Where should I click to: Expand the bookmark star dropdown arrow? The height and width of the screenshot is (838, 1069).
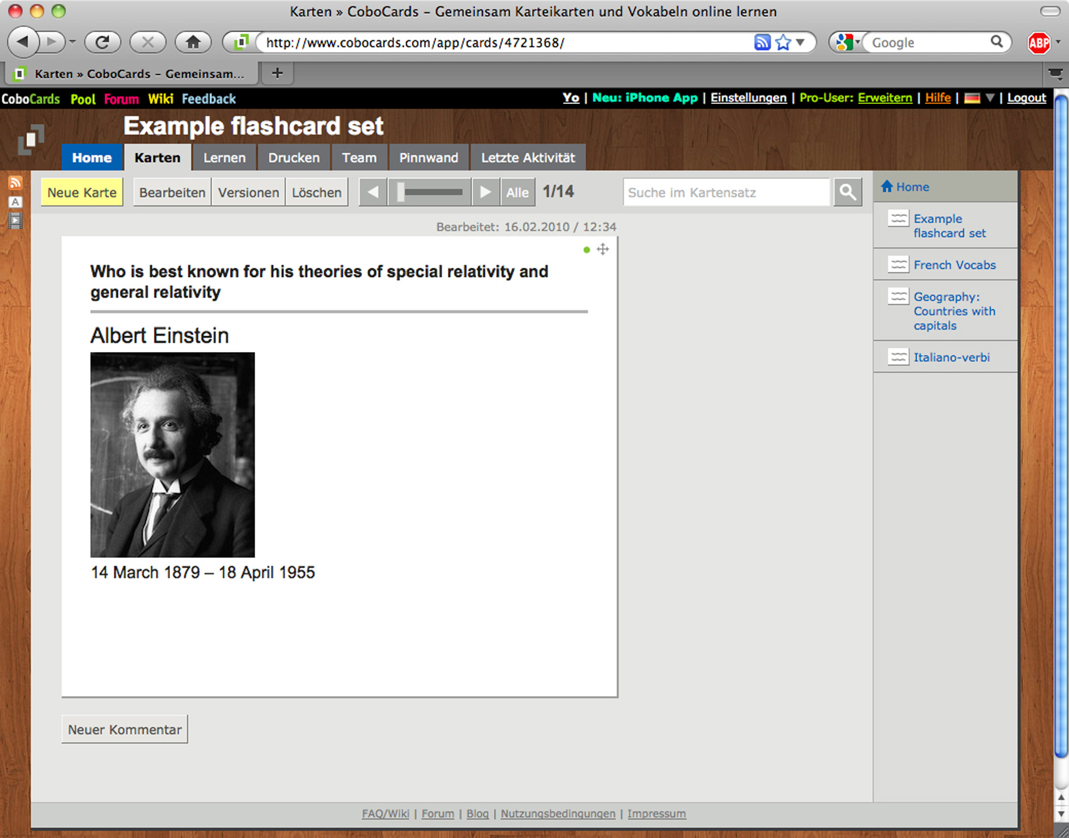coord(800,43)
